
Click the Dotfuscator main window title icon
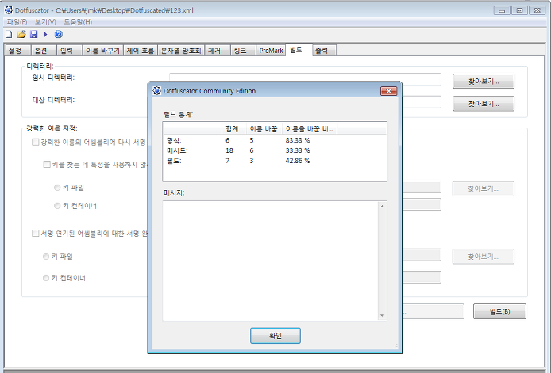point(9,10)
